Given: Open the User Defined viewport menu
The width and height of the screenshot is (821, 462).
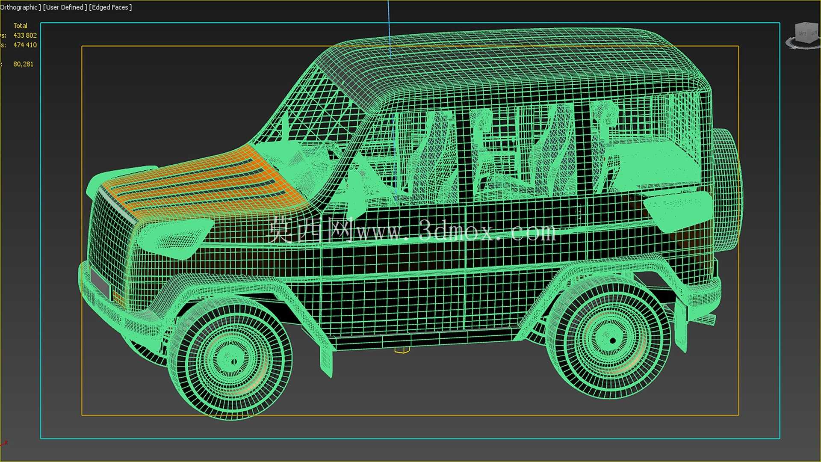Looking at the screenshot, I should click(65, 7).
